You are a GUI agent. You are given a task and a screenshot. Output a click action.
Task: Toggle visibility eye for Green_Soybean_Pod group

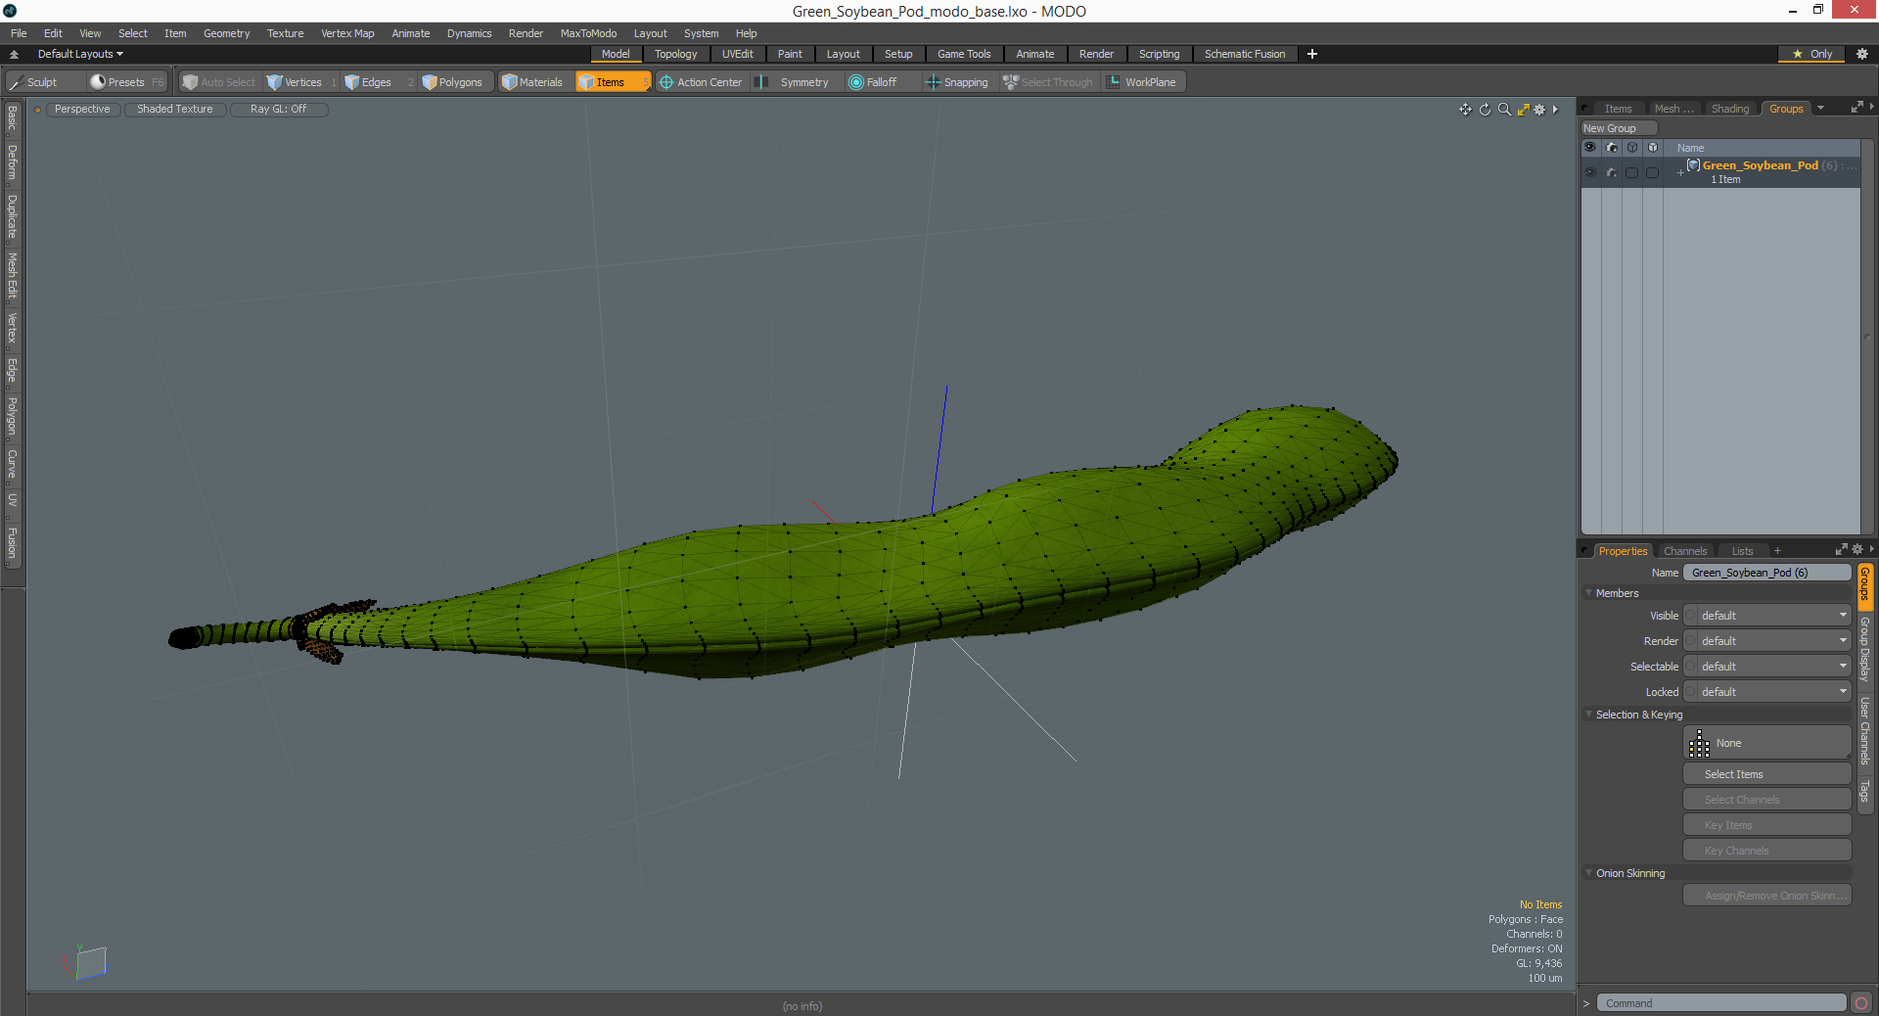(1590, 172)
